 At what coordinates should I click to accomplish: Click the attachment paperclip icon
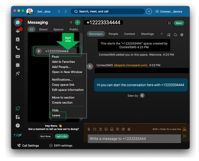click(89, 129)
